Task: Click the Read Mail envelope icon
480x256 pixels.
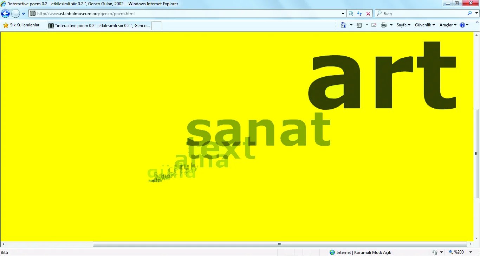Action: tap(374, 25)
